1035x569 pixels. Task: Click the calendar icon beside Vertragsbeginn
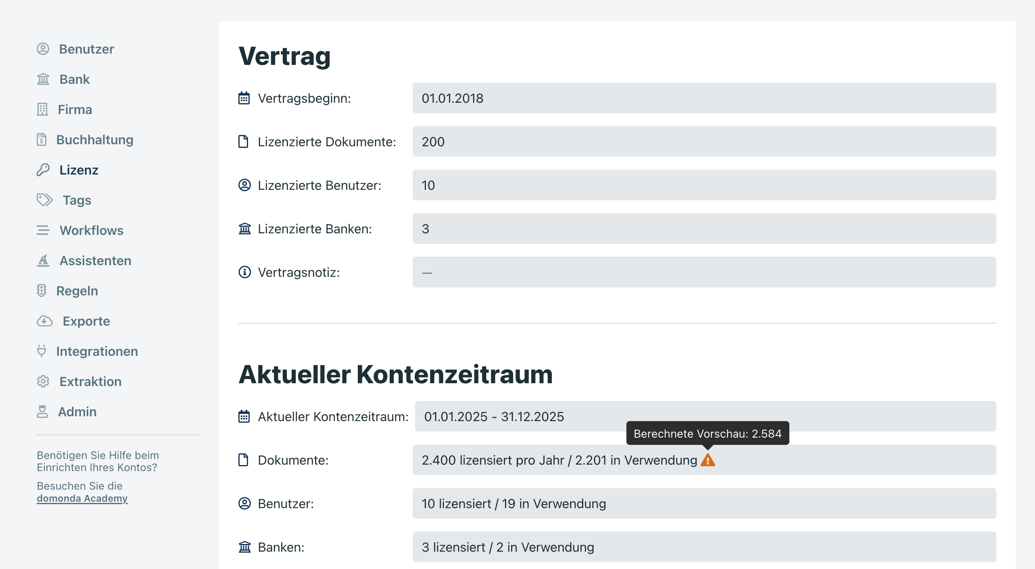(244, 98)
